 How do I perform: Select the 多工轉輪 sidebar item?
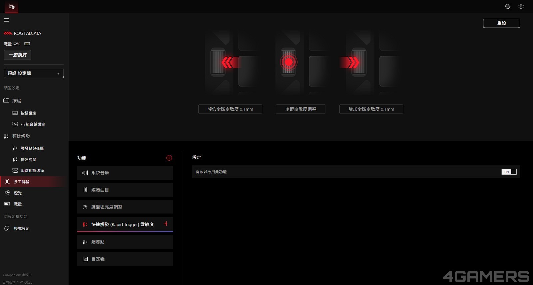33,182
